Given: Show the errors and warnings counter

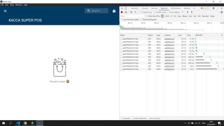Looking at the screenshot, I should (x=205, y=8).
